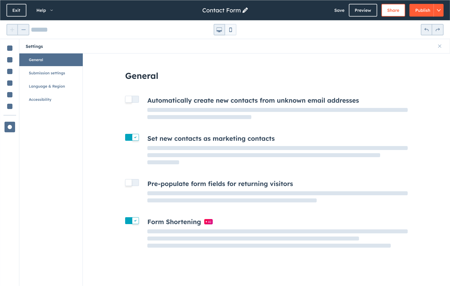The width and height of the screenshot is (450, 286).
Task: Enable automatically creating contacts from unknown emails
Action: [x=132, y=99]
